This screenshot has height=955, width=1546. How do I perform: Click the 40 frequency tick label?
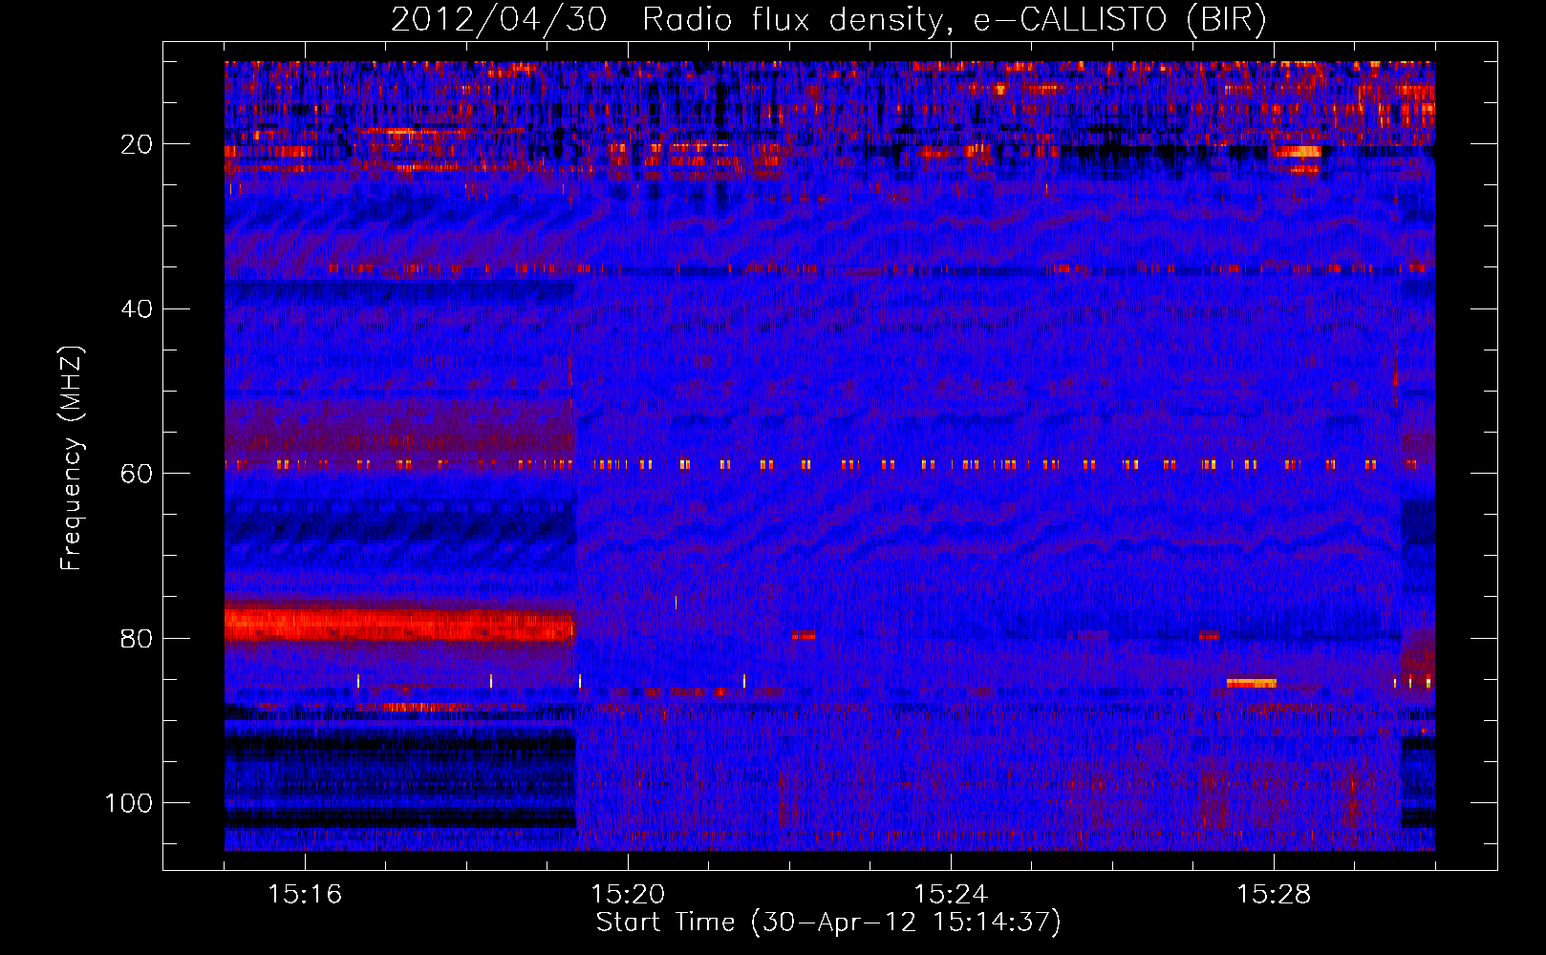(x=137, y=309)
